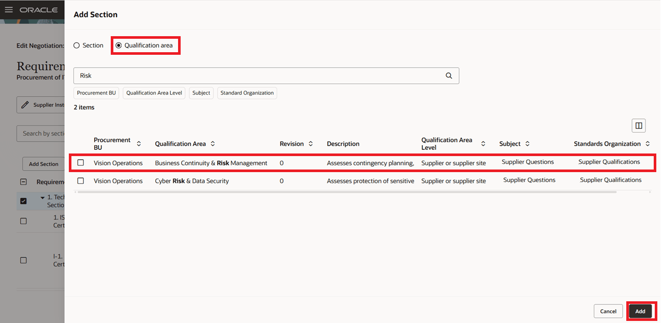The height and width of the screenshot is (323, 662).
Task: Open the hamburger navigation menu
Action: click(9, 10)
